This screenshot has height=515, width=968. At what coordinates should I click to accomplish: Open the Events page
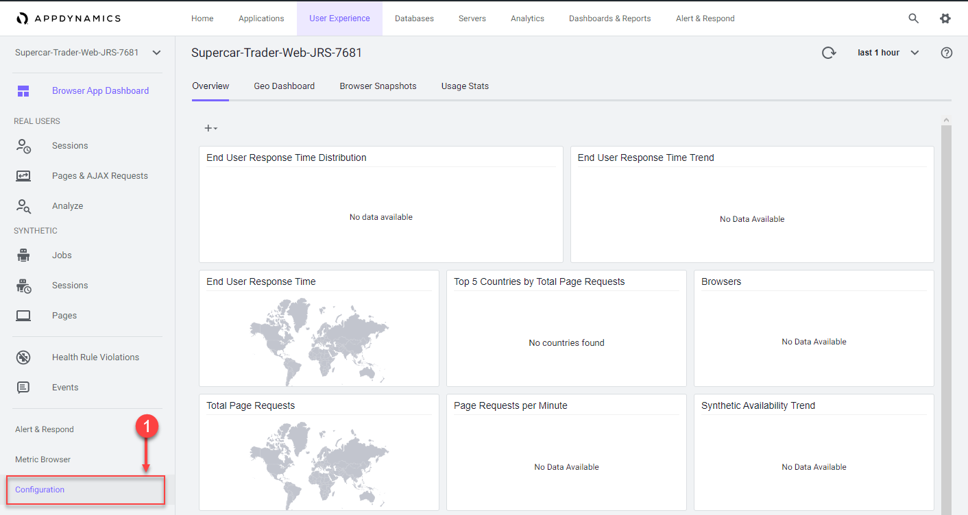tap(65, 388)
